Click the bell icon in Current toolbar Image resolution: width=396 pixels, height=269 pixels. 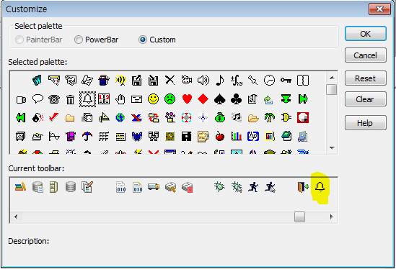point(320,187)
